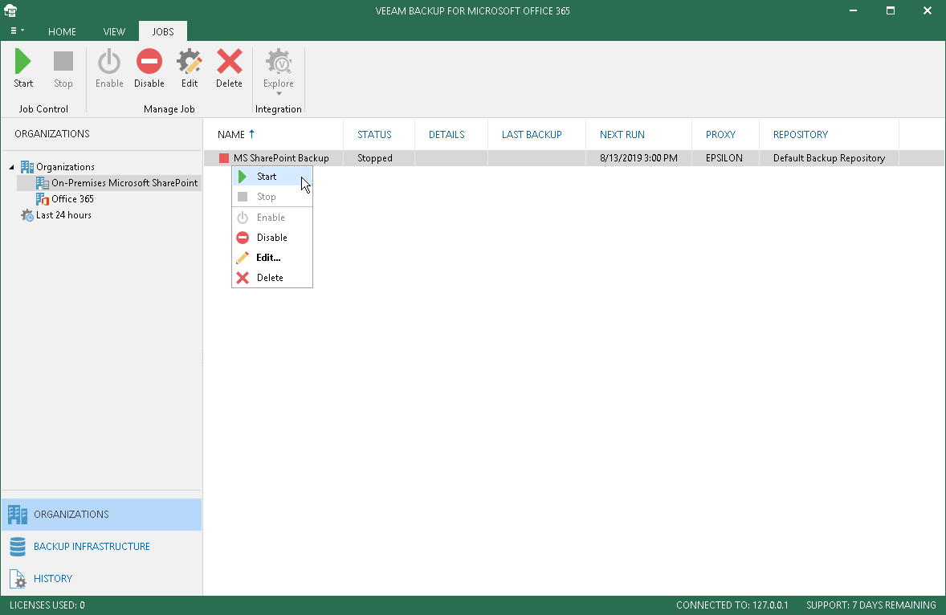The width and height of the screenshot is (946, 615).
Task: Click the power Enable icon in context menu
Action: [x=243, y=218]
